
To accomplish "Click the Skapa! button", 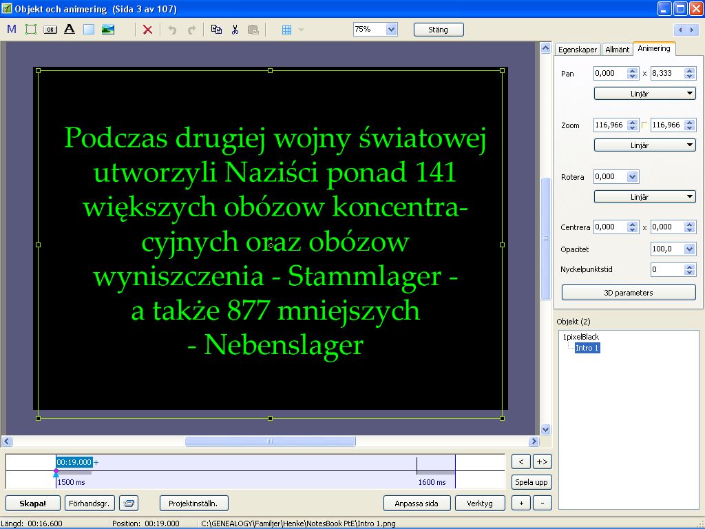I will (x=33, y=504).
